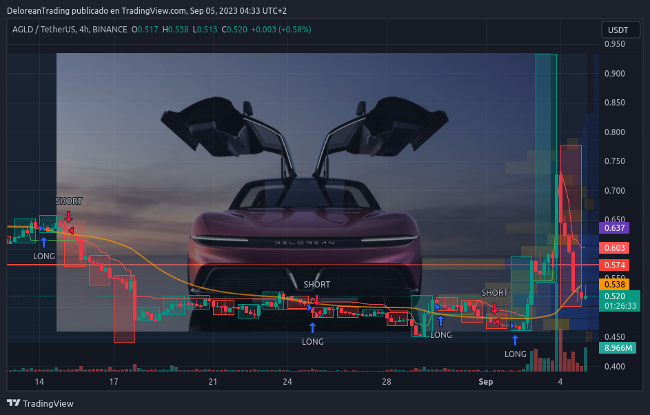Click the 0.950 price axis label

pos(614,44)
